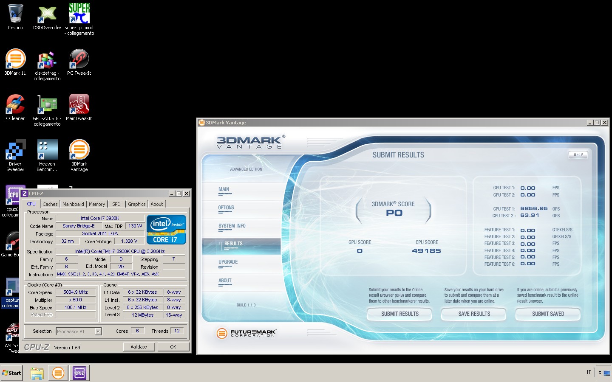The image size is (612, 382).
Task: Switch to the Caches tab in CPU-Z
Action: click(x=50, y=204)
